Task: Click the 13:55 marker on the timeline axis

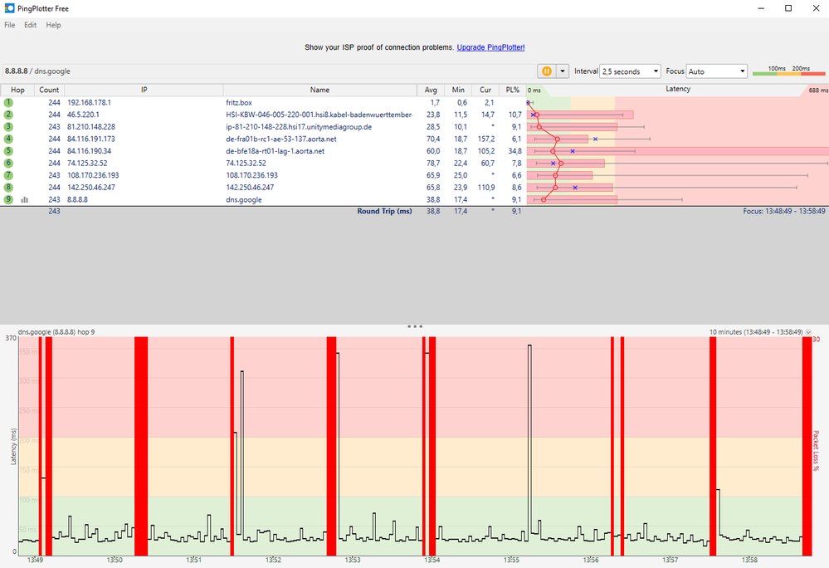Action: click(511, 560)
